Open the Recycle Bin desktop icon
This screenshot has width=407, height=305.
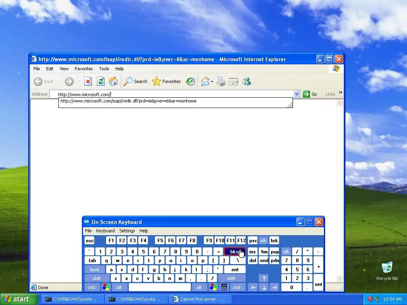[x=387, y=271]
